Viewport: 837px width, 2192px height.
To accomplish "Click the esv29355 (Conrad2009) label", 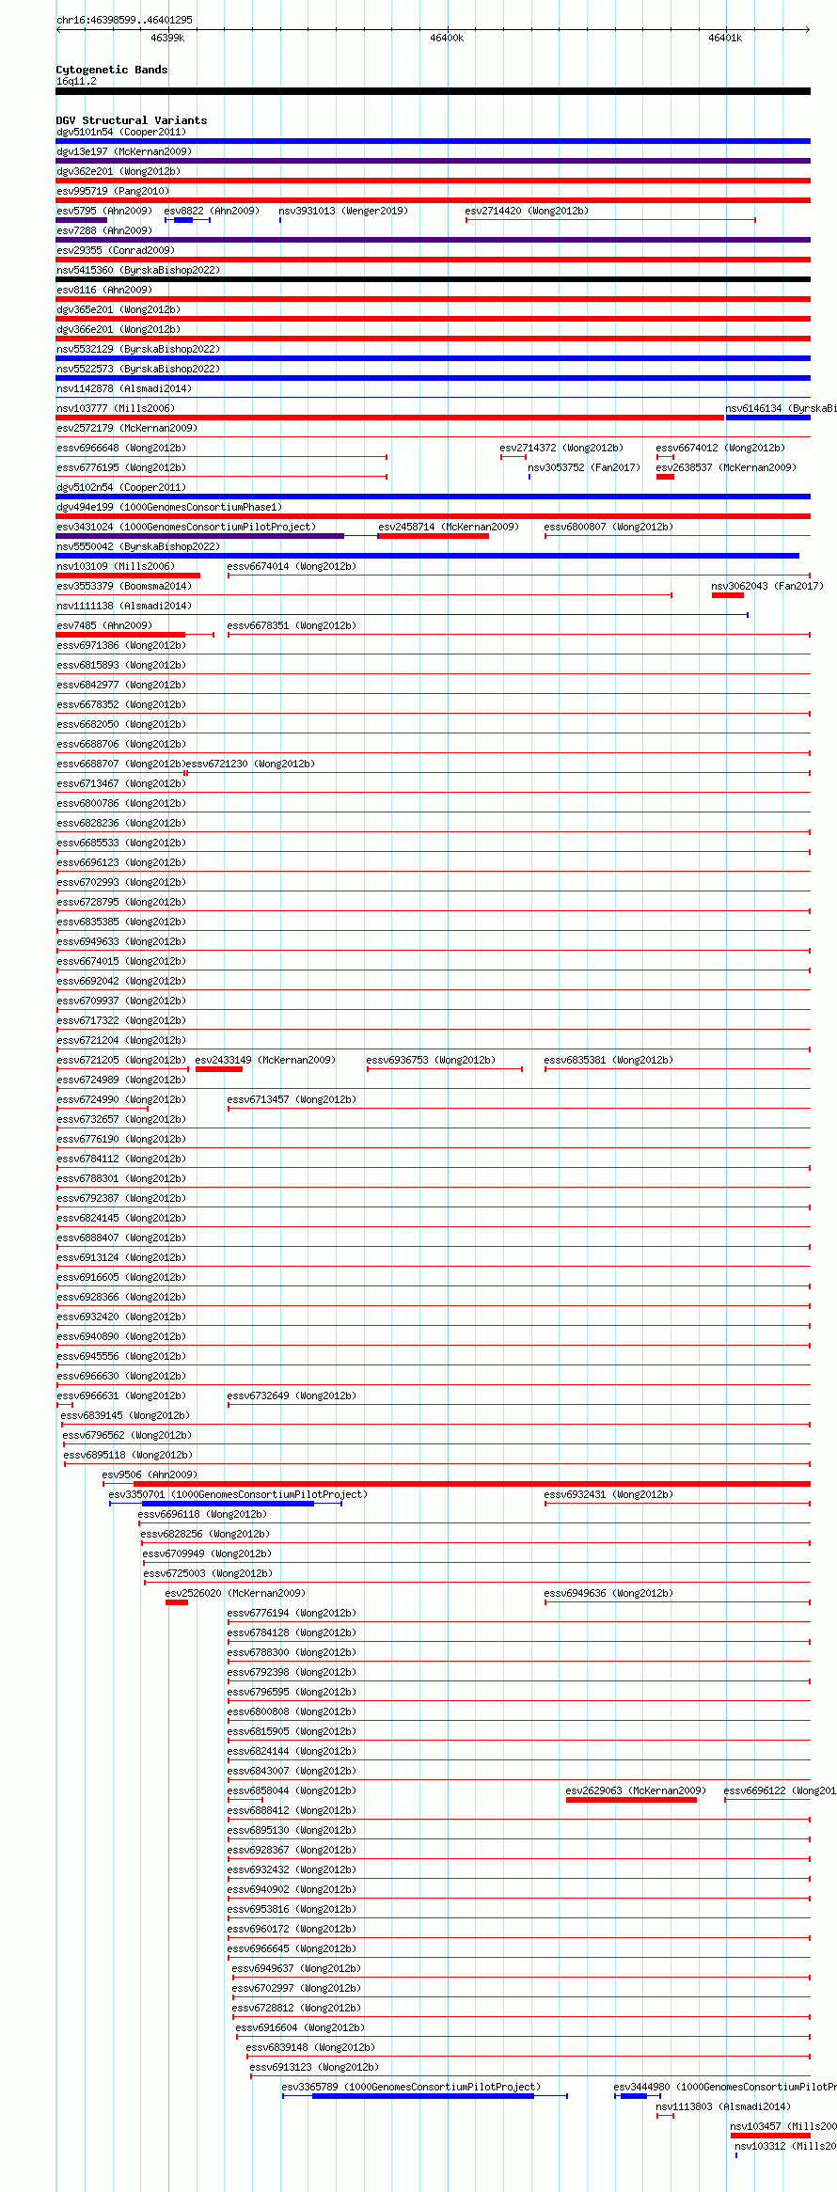I will [116, 250].
